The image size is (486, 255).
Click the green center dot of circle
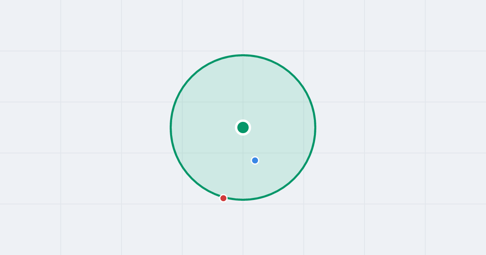(x=243, y=127)
